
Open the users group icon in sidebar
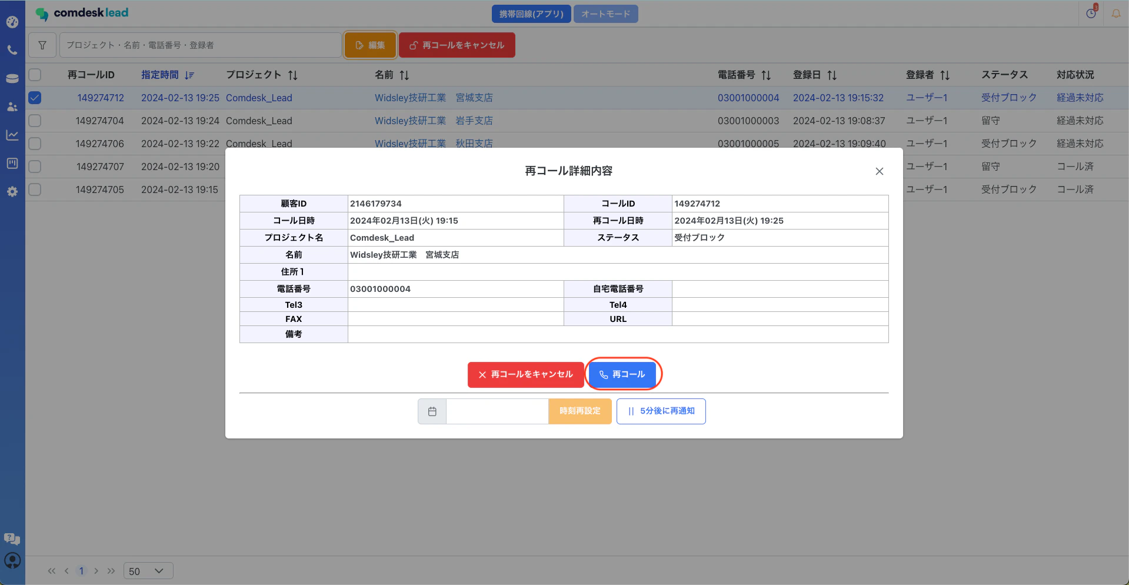[x=12, y=107]
